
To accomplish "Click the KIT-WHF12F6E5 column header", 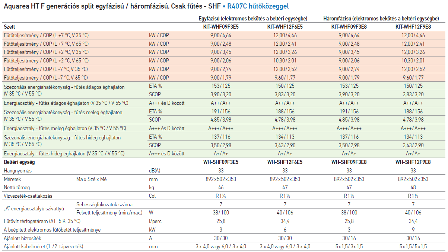I will pyautogui.click(x=285, y=27).
